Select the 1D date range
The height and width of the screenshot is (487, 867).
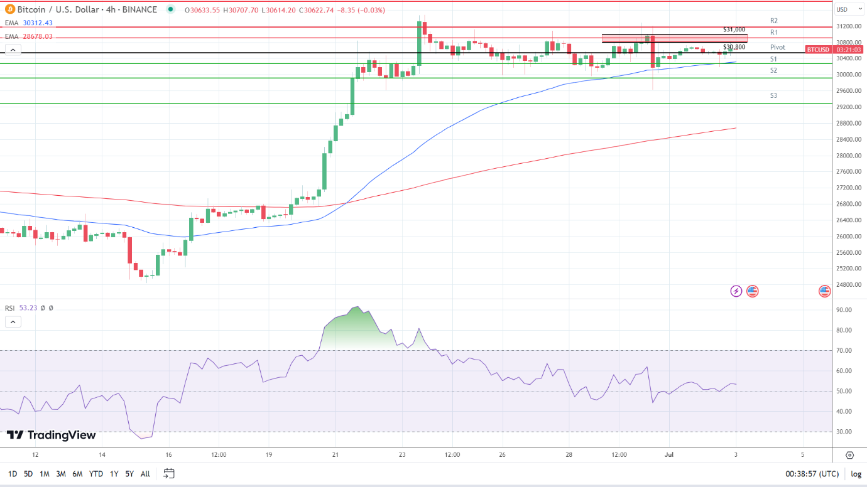13,474
